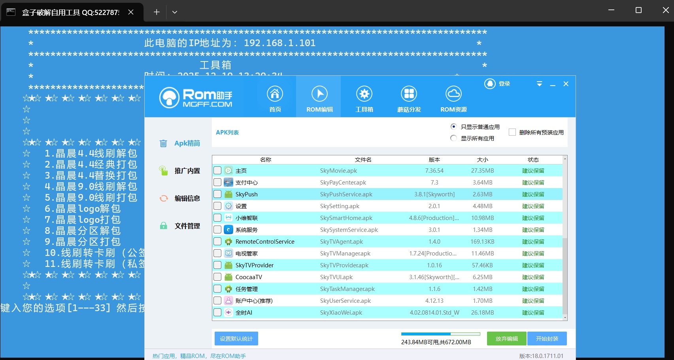This screenshot has height=360, width=674.
Task: Click the 工具箱 gear icon
Action: [364, 94]
